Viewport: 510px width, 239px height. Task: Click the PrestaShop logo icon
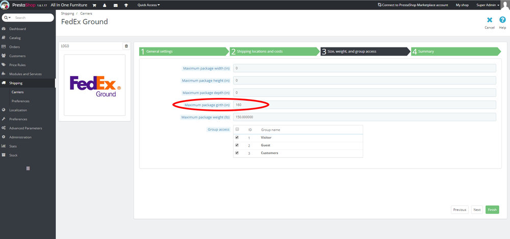[x=5, y=5]
